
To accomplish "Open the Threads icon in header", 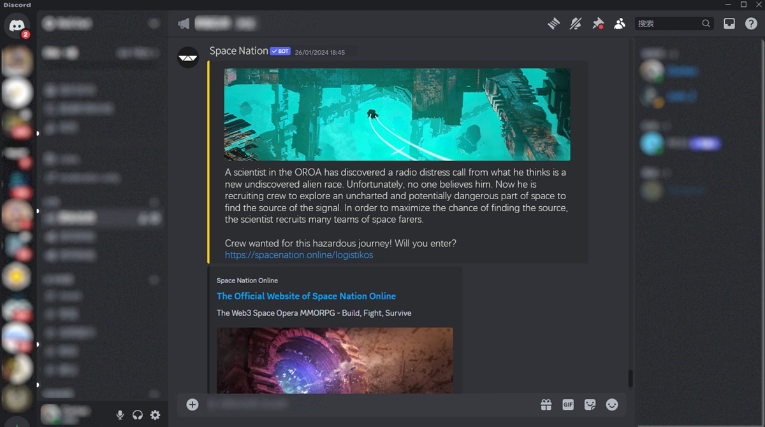I will [x=553, y=24].
